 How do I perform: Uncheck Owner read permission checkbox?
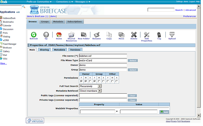[81, 81]
